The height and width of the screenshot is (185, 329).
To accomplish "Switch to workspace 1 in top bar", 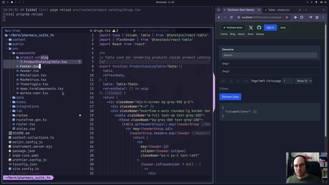I will (x=8, y=2).
